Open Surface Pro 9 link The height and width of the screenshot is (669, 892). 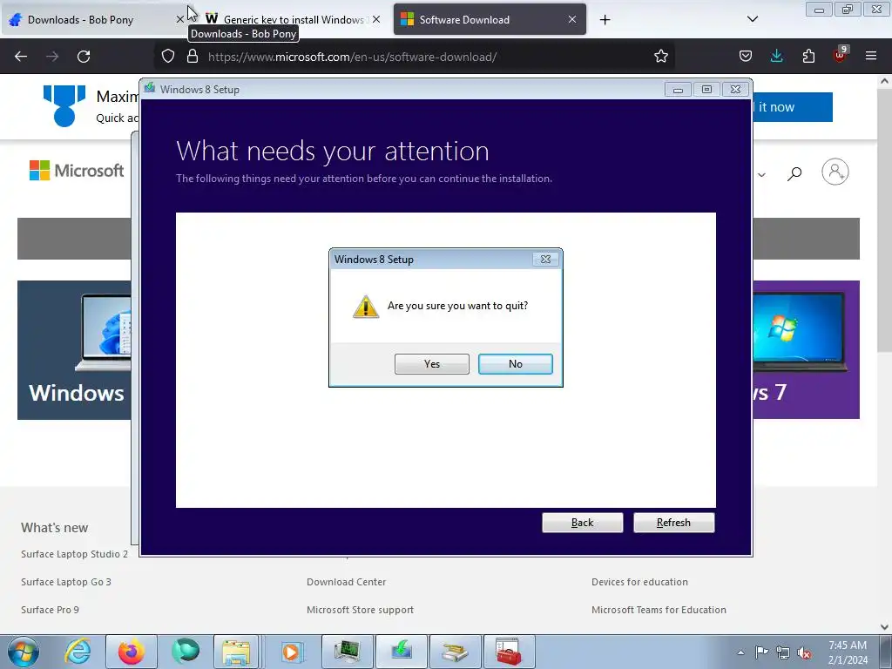click(50, 610)
